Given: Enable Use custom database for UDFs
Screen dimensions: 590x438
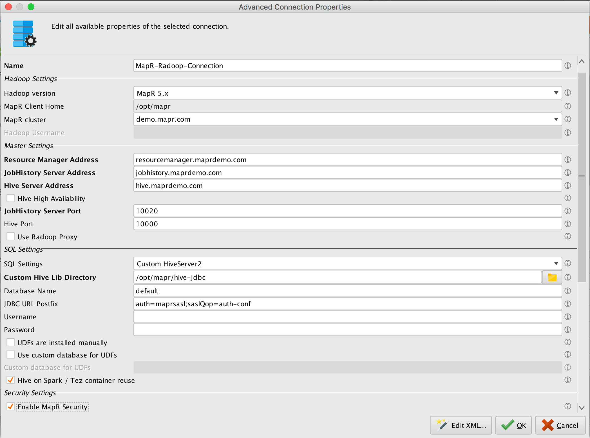Looking at the screenshot, I should [11, 355].
